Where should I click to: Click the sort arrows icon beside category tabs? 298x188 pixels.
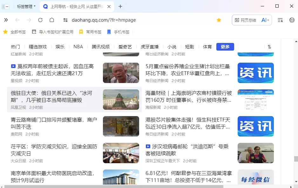269,47
